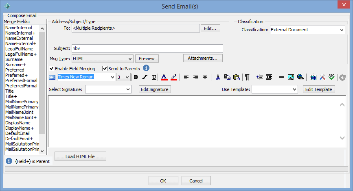
Task: Select MailNameJoint merge field
Action: [x=19, y=112]
